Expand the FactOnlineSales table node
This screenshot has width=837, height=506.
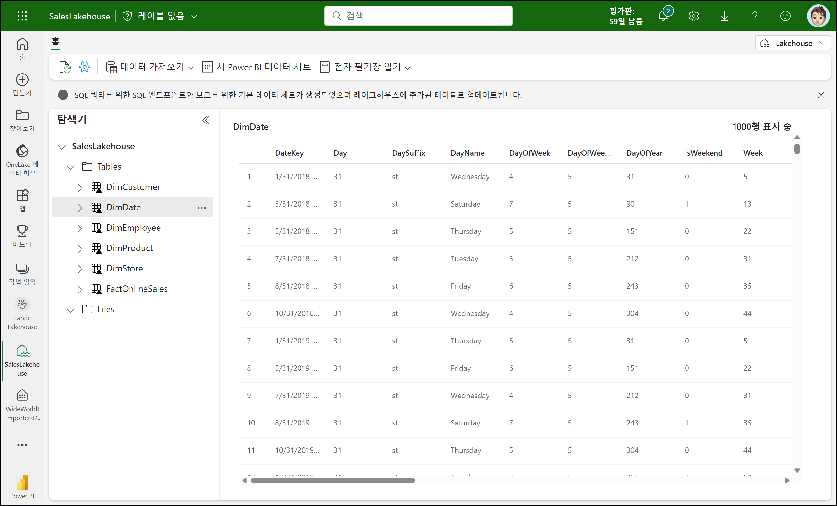click(80, 289)
